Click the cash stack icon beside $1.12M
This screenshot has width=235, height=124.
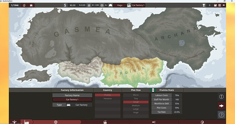89,5
